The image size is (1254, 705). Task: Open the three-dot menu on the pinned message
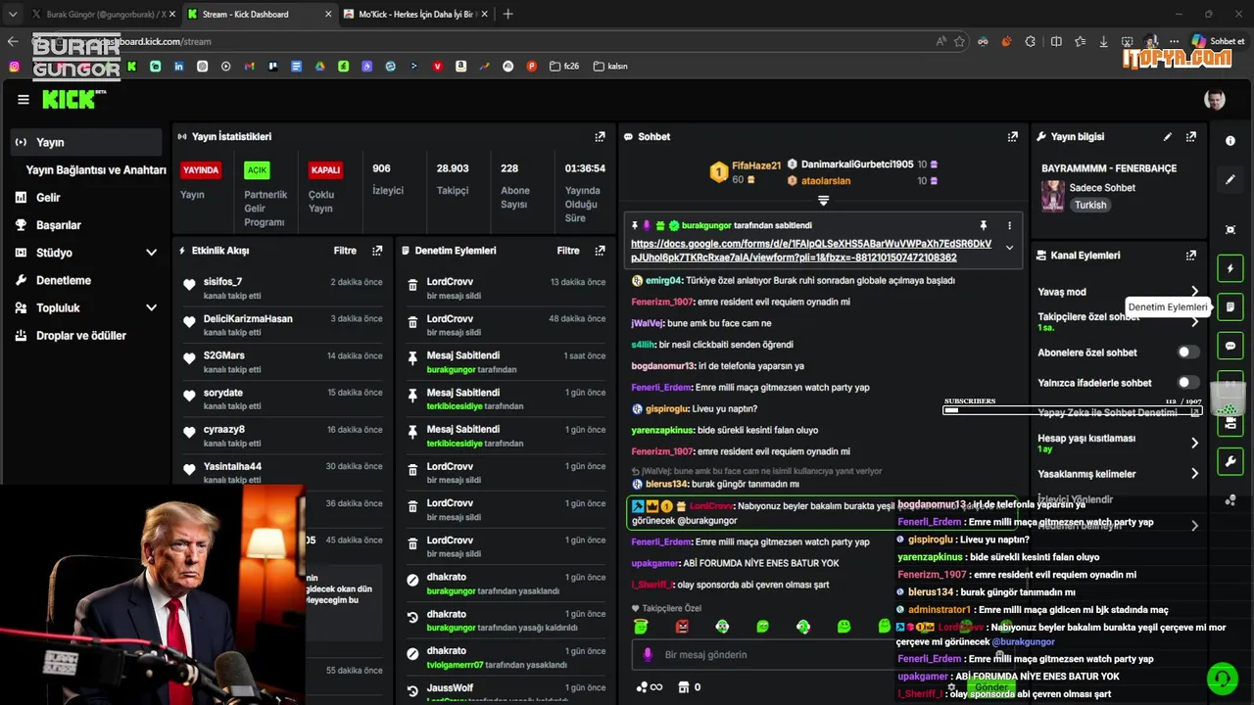[1009, 225]
